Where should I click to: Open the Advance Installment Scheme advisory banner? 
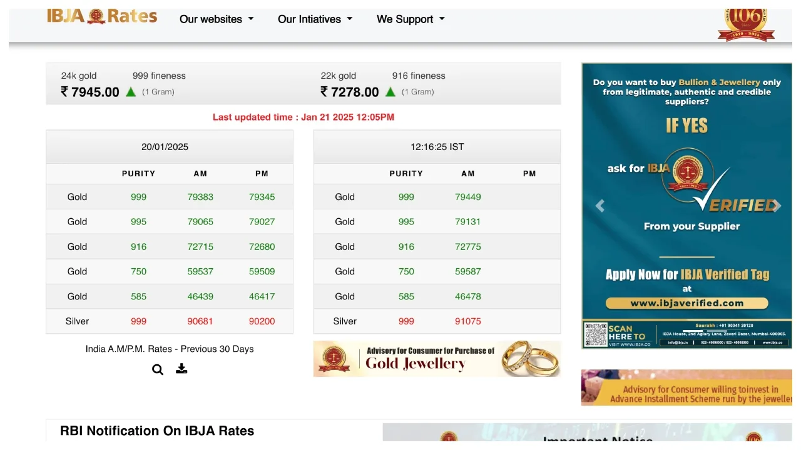[x=686, y=387]
